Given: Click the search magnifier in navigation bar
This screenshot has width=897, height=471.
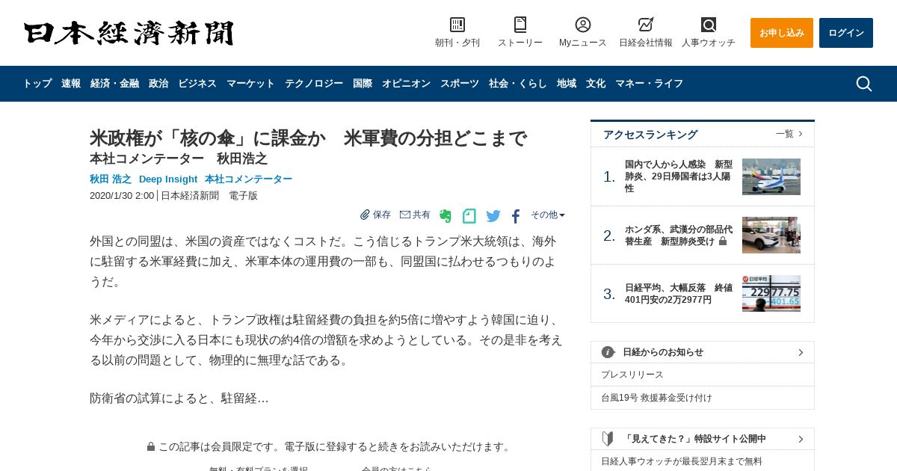Looking at the screenshot, I should (864, 84).
